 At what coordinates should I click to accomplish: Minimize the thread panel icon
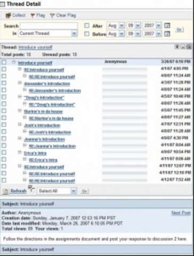183,47
